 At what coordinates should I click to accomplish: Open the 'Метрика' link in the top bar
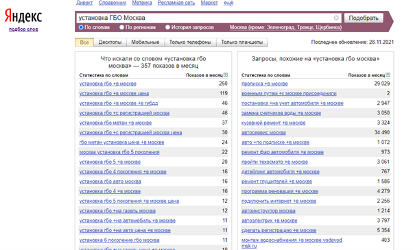tap(142, 3)
